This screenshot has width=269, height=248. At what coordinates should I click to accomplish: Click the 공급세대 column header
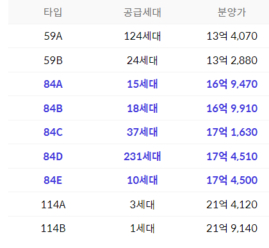tap(142, 12)
